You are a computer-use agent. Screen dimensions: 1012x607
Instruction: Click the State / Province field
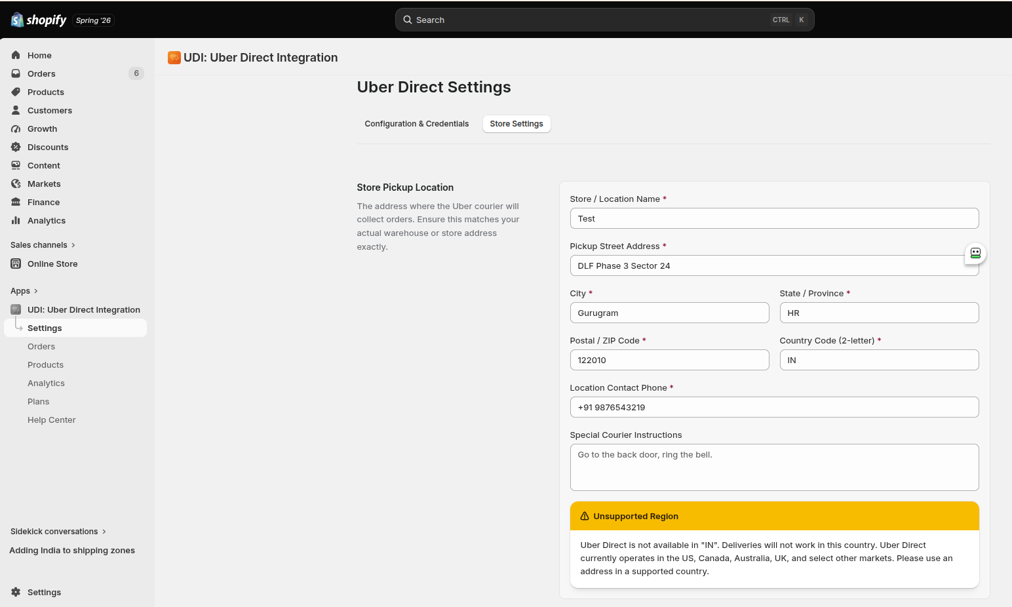[x=879, y=313]
